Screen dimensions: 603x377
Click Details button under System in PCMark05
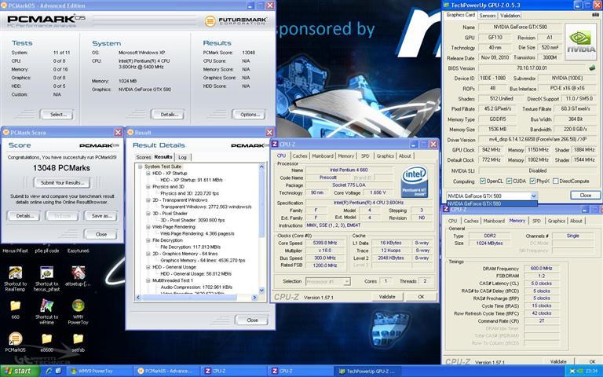[x=168, y=114]
